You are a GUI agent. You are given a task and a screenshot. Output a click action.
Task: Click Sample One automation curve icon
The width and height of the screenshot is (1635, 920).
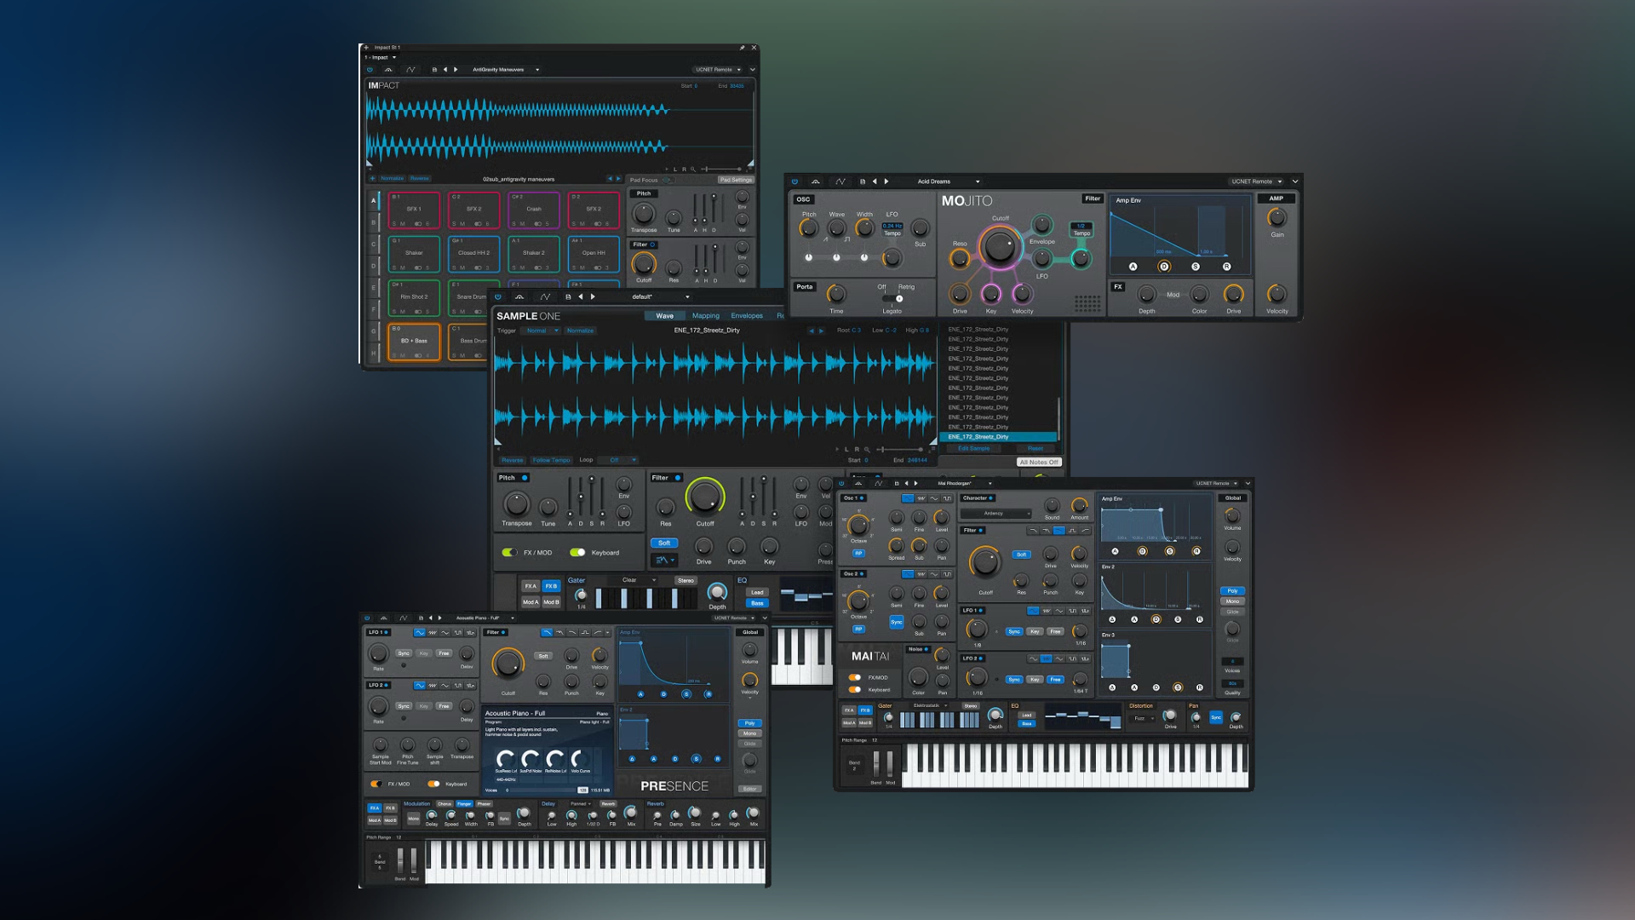tap(545, 297)
